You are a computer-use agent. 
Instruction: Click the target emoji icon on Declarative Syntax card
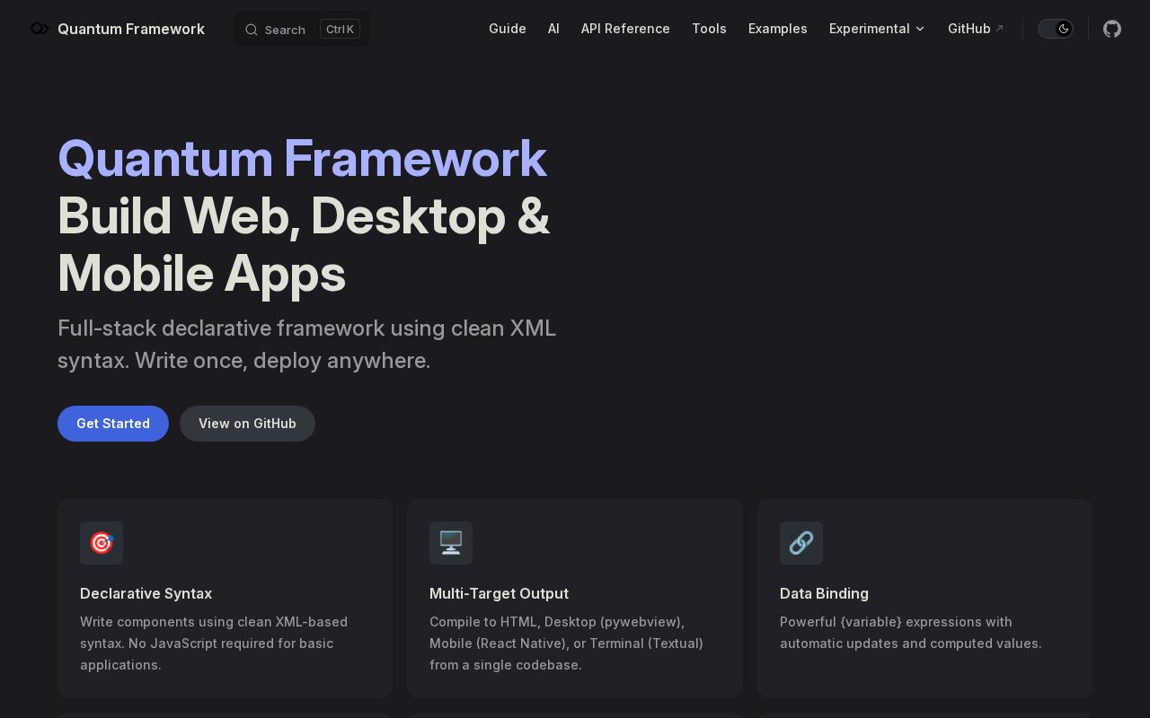click(x=102, y=543)
